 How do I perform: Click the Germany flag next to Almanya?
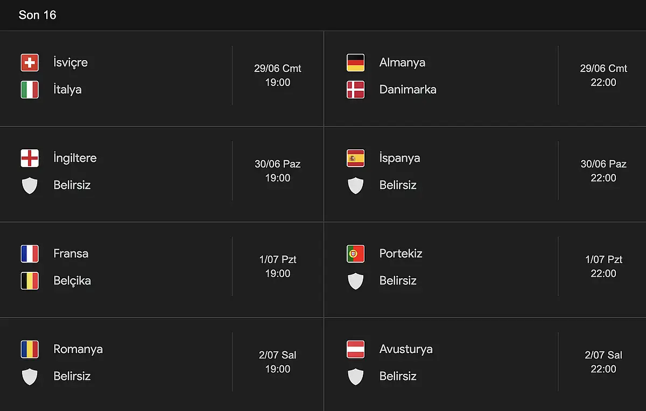pos(355,63)
